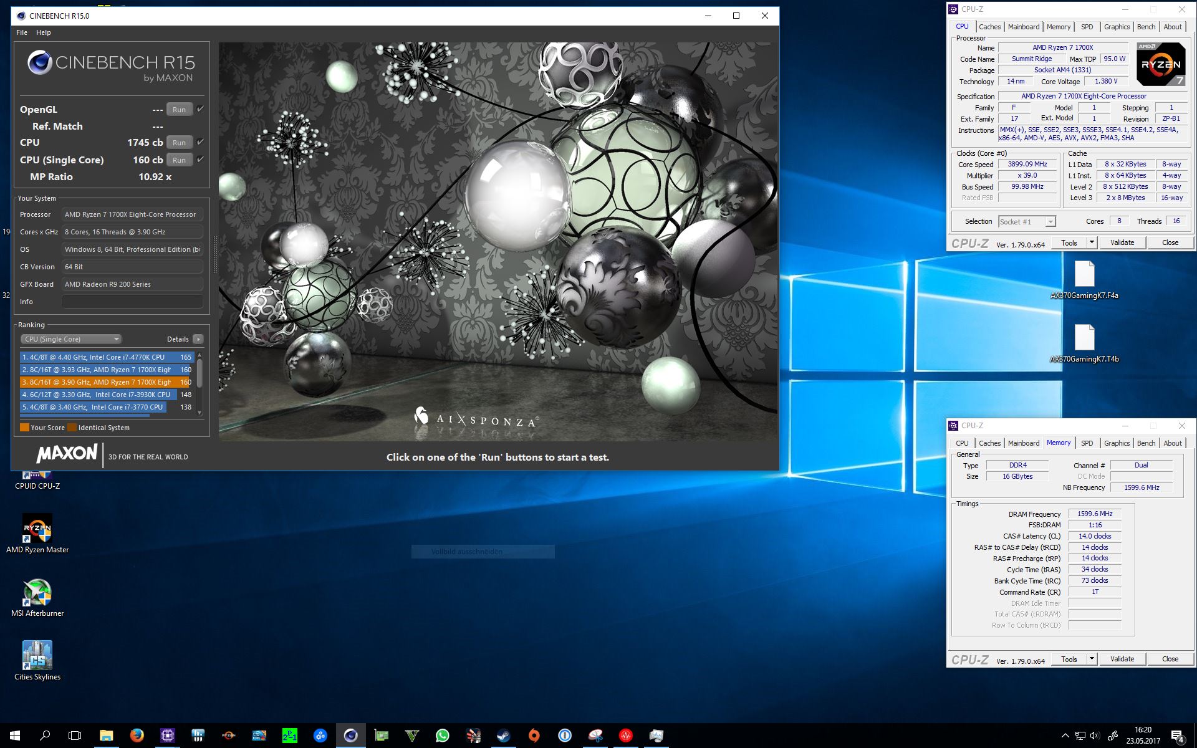Expand the Socket #1 selection dropdown
1197x748 pixels.
point(1050,222)
